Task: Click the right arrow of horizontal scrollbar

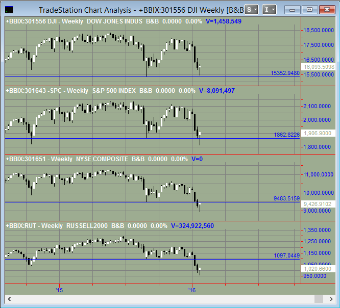Action: click(x=331, y=299)
